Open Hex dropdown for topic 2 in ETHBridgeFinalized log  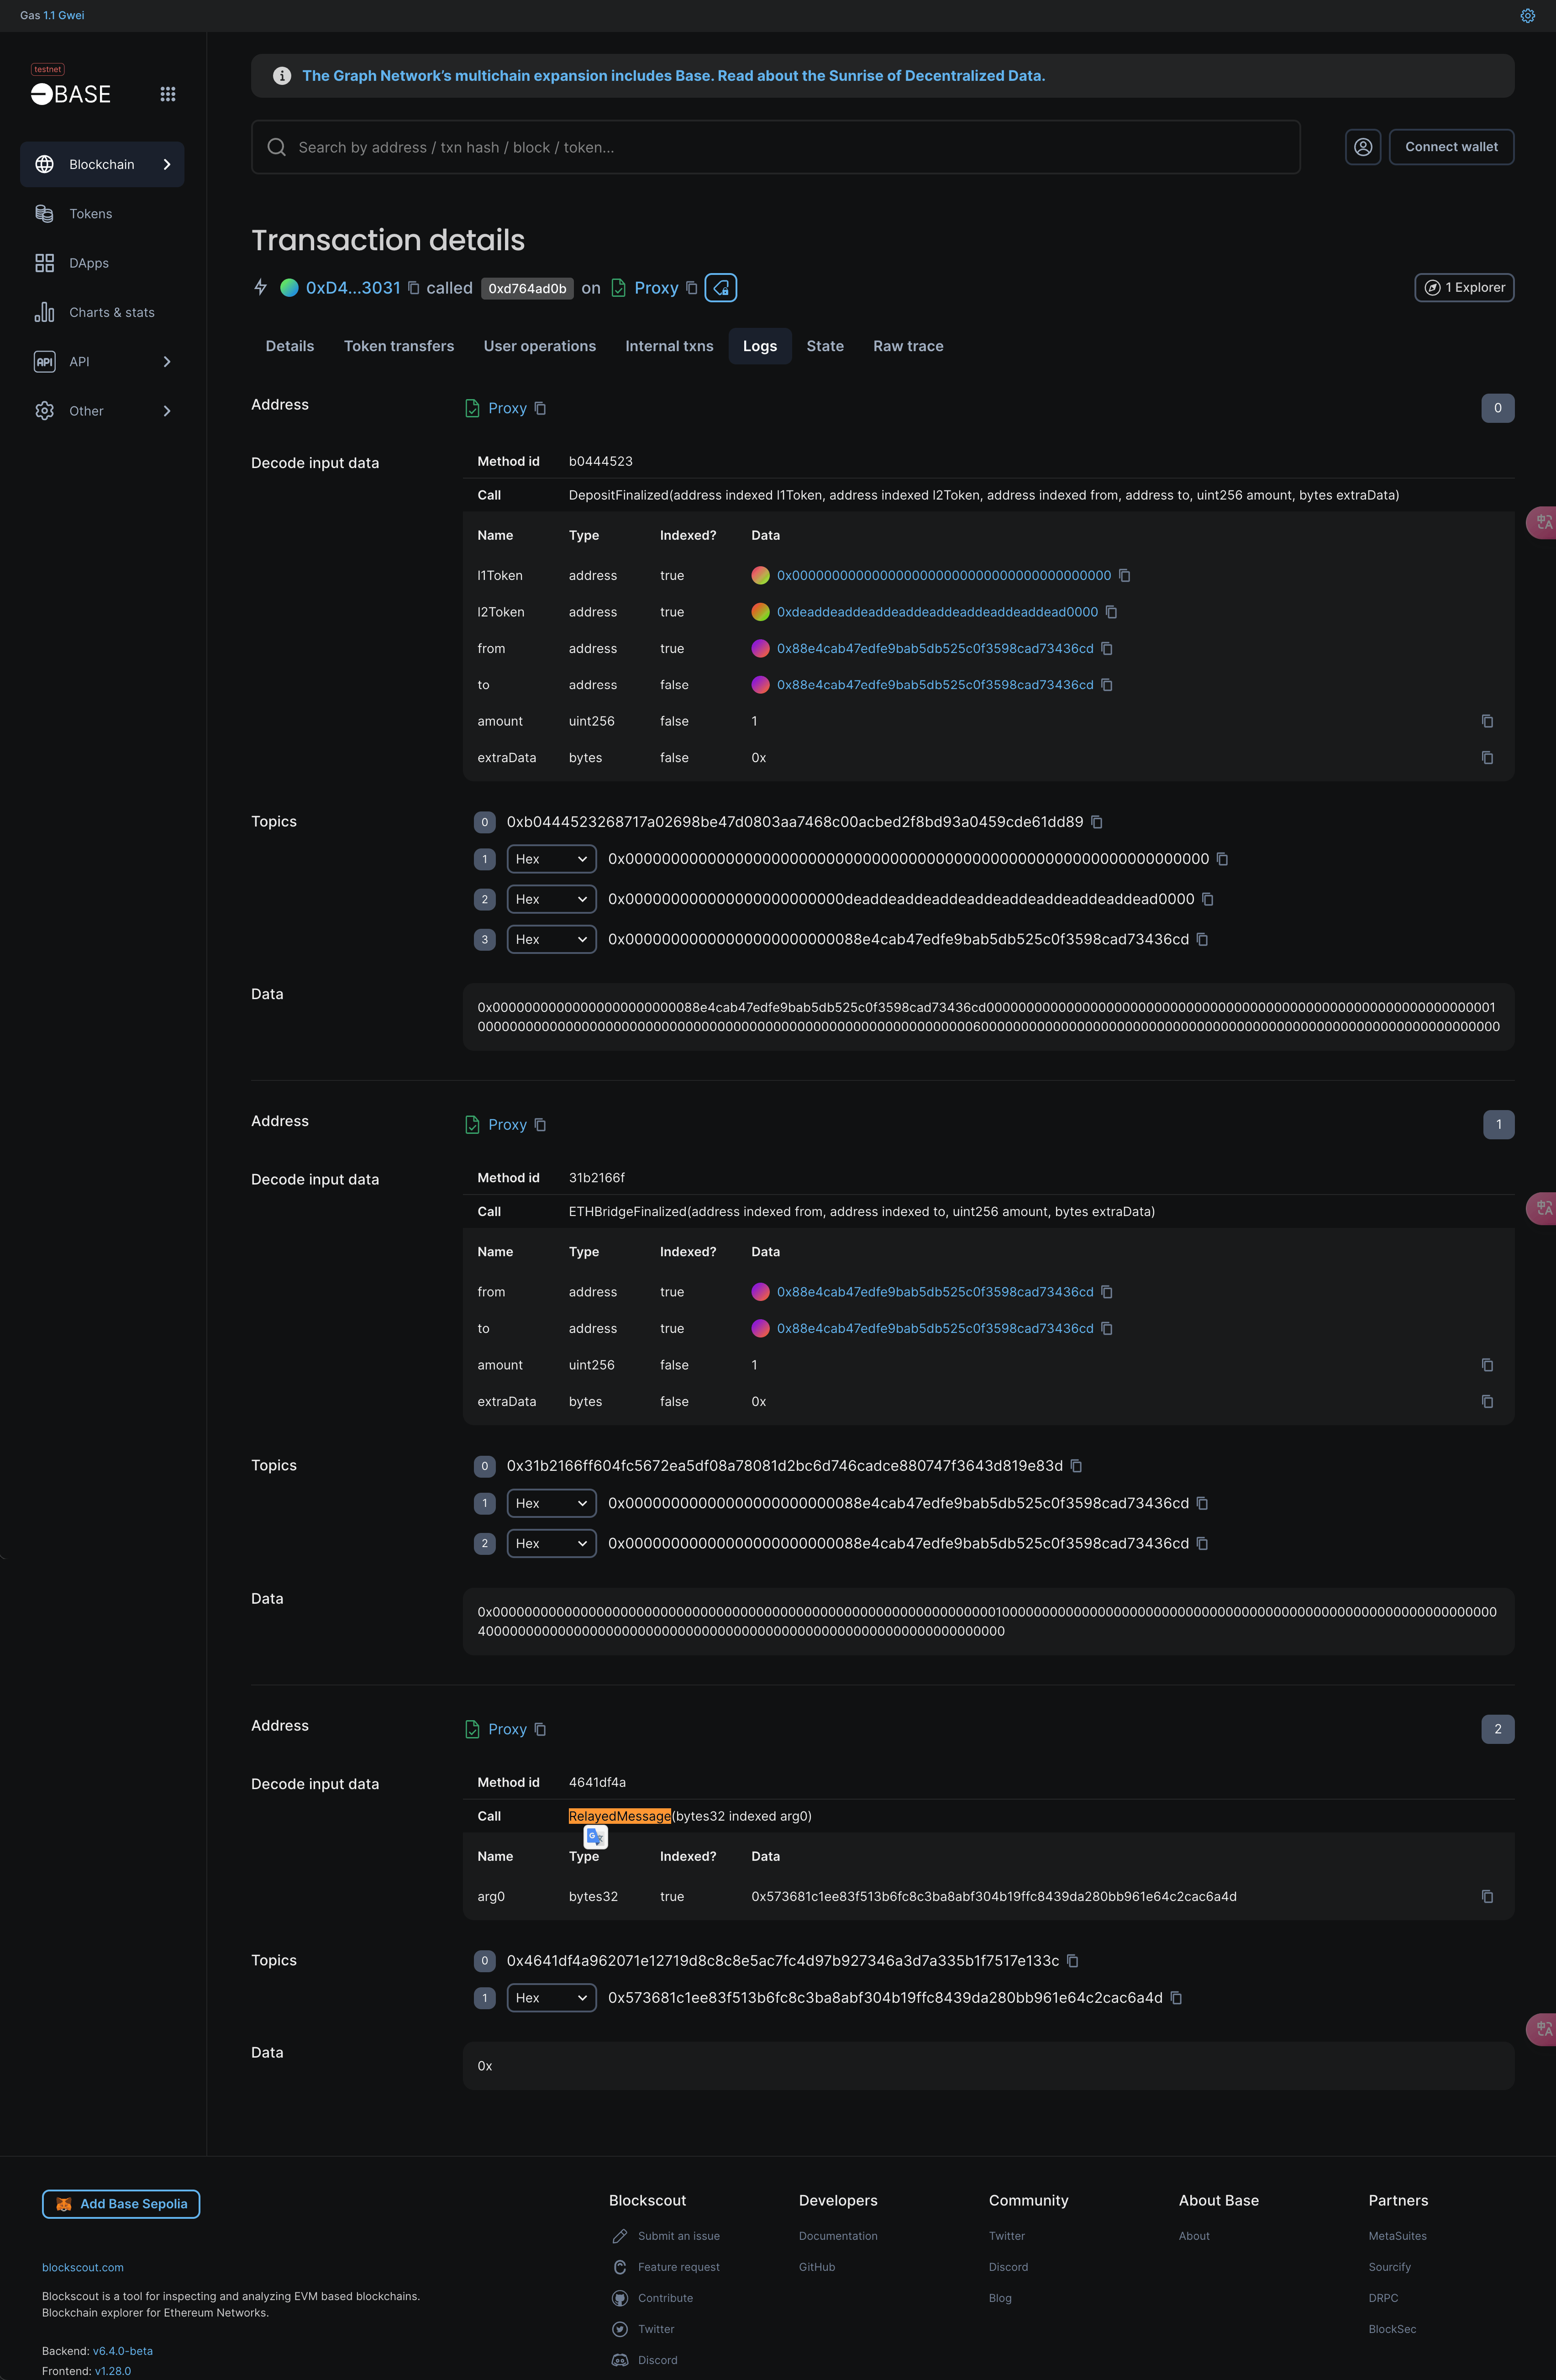pos(551,1543)
